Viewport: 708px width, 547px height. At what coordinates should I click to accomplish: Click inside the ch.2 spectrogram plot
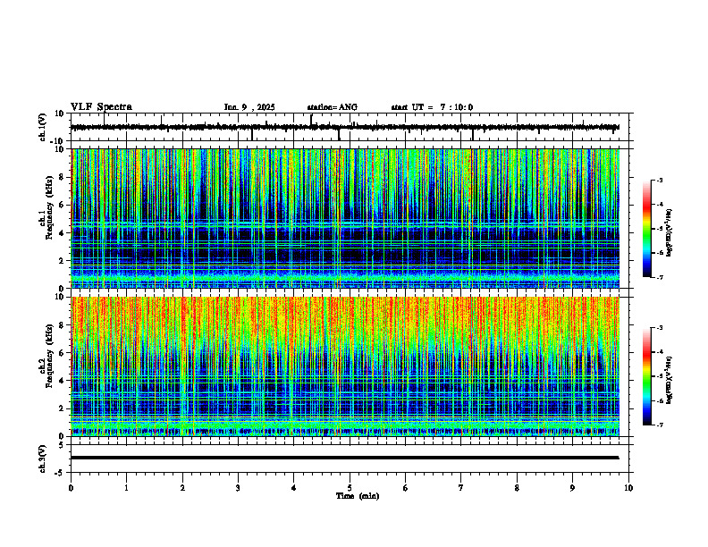345,366
